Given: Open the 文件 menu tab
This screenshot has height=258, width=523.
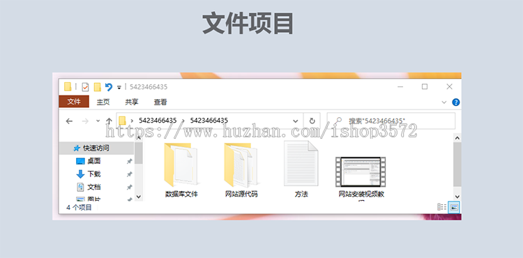Looking at the screenshot, I should 74,102.
